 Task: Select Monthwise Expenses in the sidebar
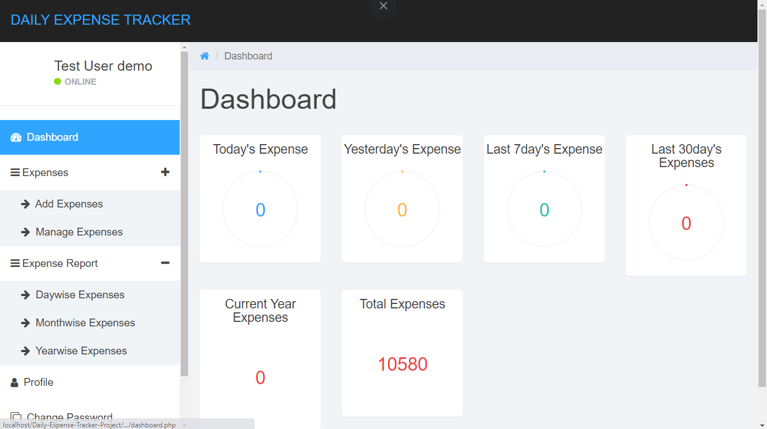85,322
